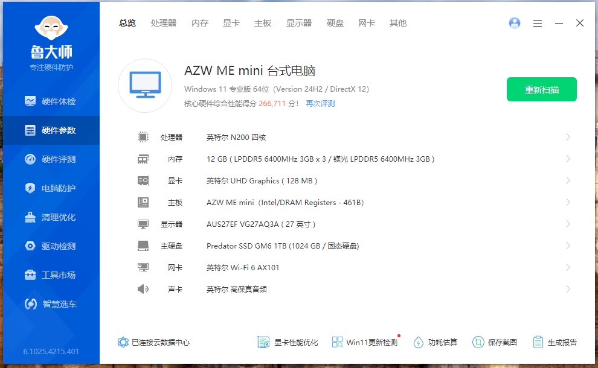598x368 pixels.
Task: Open the 硬件体检 sidebar section
Action: tap(50, 101)
